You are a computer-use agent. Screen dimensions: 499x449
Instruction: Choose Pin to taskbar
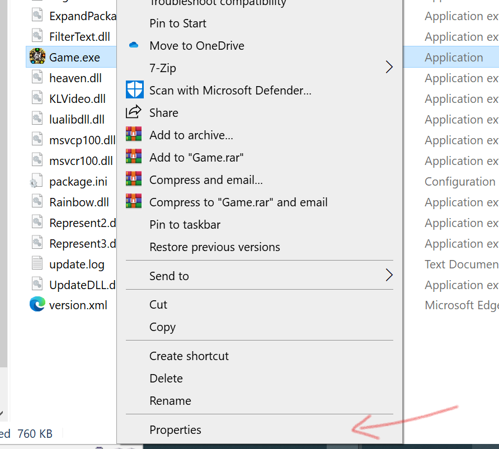point(185,225)
